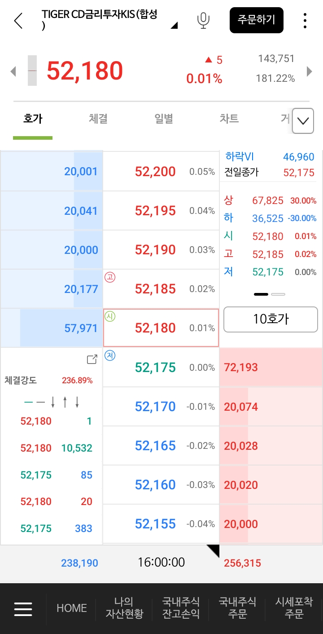Expand tab list with chevron-down button
Screen dimensions: 323x634
tap(303, 121)
